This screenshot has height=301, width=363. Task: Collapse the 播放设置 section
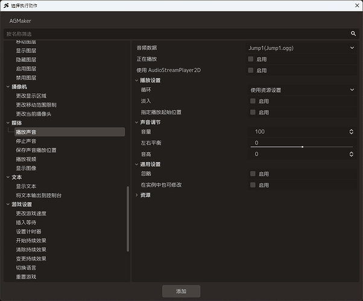pos(137,81)
